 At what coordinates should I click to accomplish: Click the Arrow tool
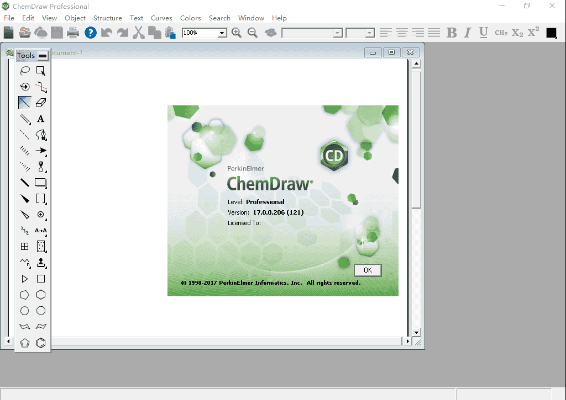41,151
